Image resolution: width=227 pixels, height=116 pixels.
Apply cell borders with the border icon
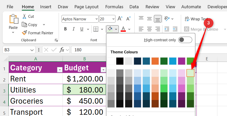(x=96, y=29)
